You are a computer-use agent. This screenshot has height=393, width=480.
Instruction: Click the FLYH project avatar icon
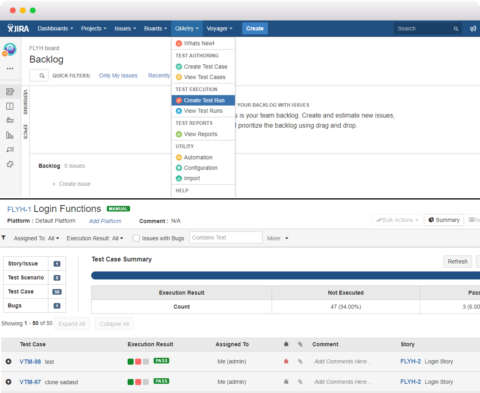[10, 50]
